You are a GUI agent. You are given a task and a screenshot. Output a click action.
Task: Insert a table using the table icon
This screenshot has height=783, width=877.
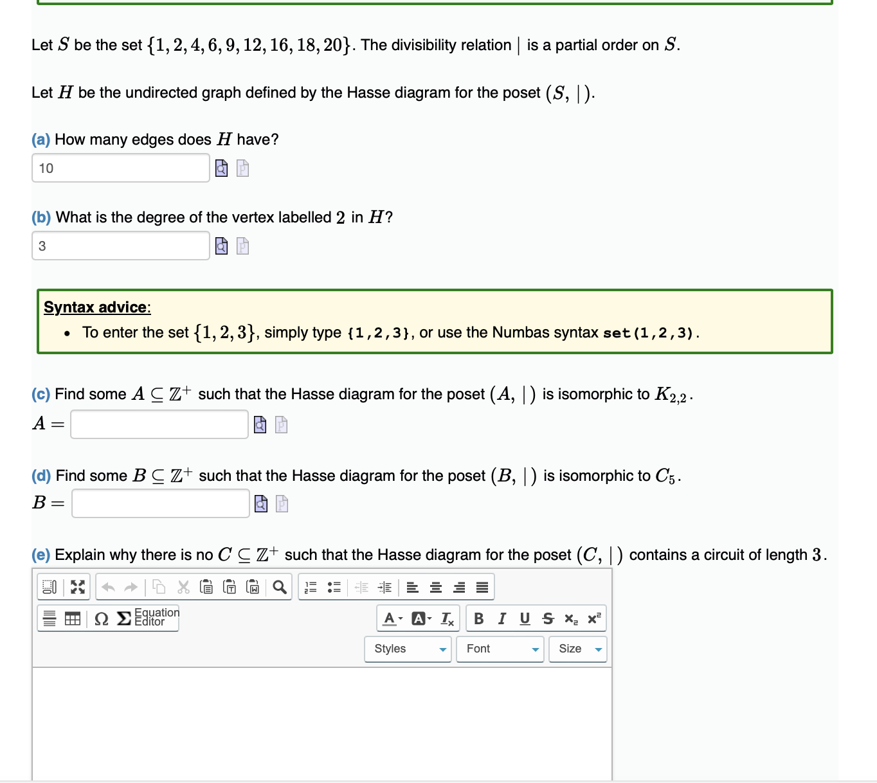(x=74, y=617)
